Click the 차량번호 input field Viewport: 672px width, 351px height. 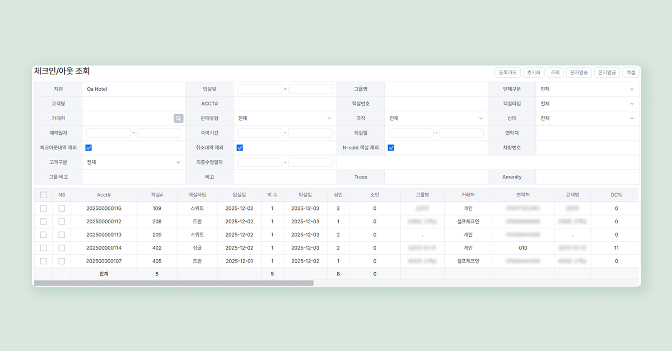(587, 148)
